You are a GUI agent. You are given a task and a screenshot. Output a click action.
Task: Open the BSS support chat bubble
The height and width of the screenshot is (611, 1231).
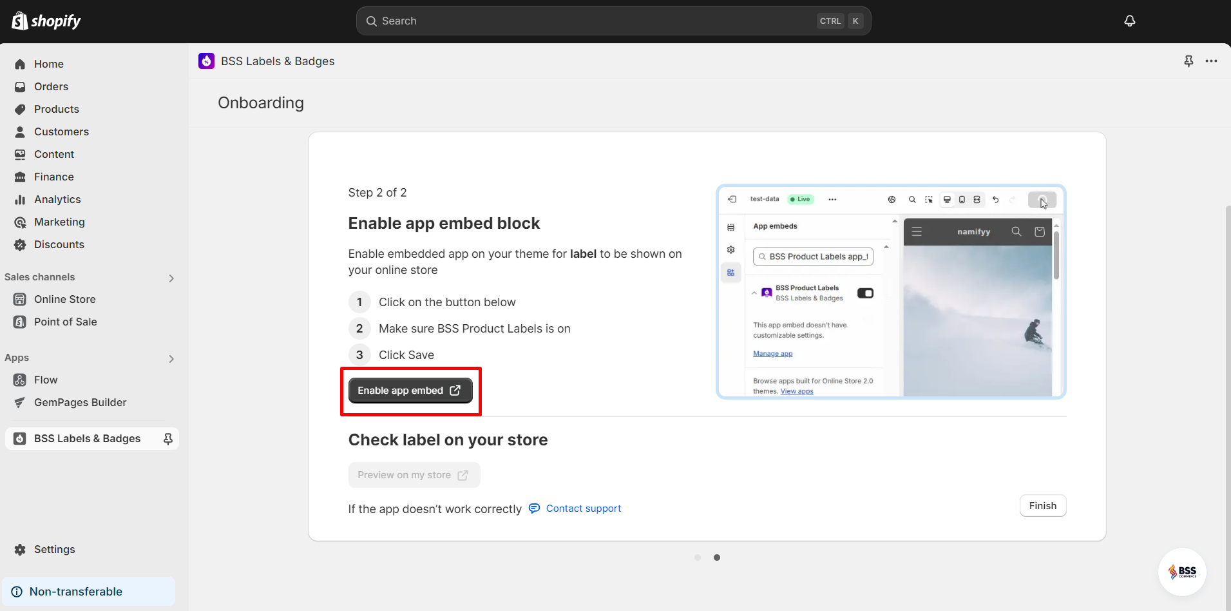coord(1182,572)
